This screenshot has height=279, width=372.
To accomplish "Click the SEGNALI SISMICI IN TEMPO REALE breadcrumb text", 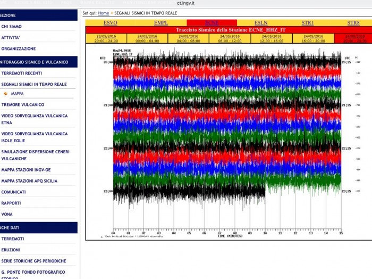I will 146,13.
